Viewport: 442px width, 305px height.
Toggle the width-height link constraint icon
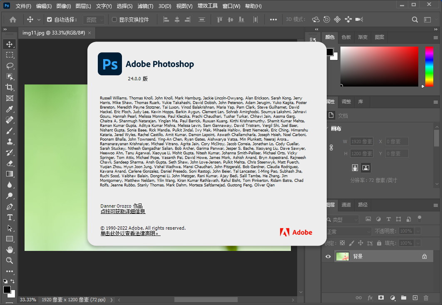click(x=331, y=147)
